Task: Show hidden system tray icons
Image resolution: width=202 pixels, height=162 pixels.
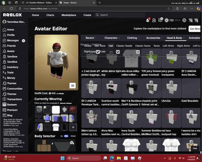Action: [x=165, y=158]
